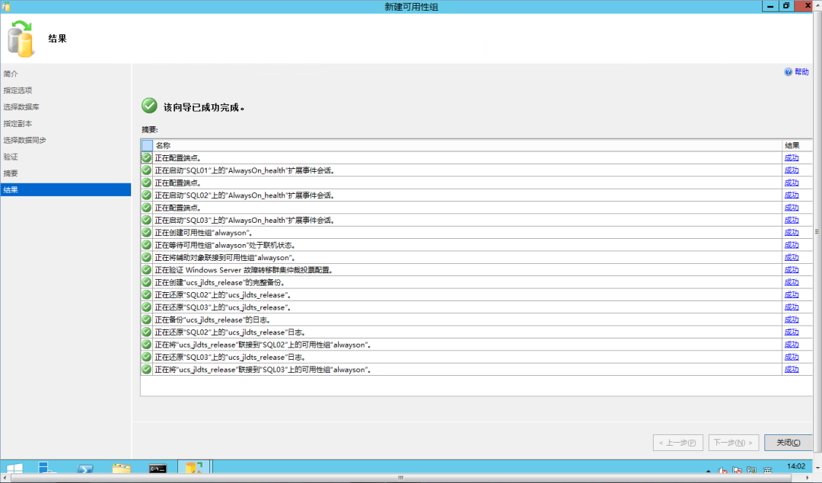822x483 pixels.
Task: Open 成功 link for SQL01 AlwaysOn_health row
Action: (791, 170)
